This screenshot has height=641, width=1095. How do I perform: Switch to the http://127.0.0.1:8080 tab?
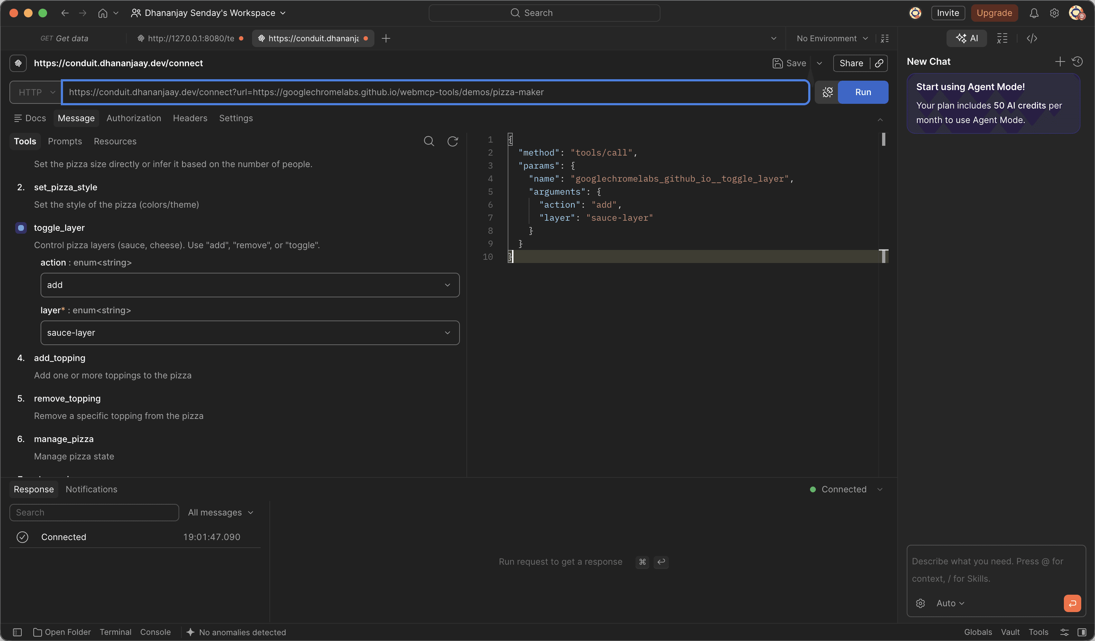[x=190, y=38]
